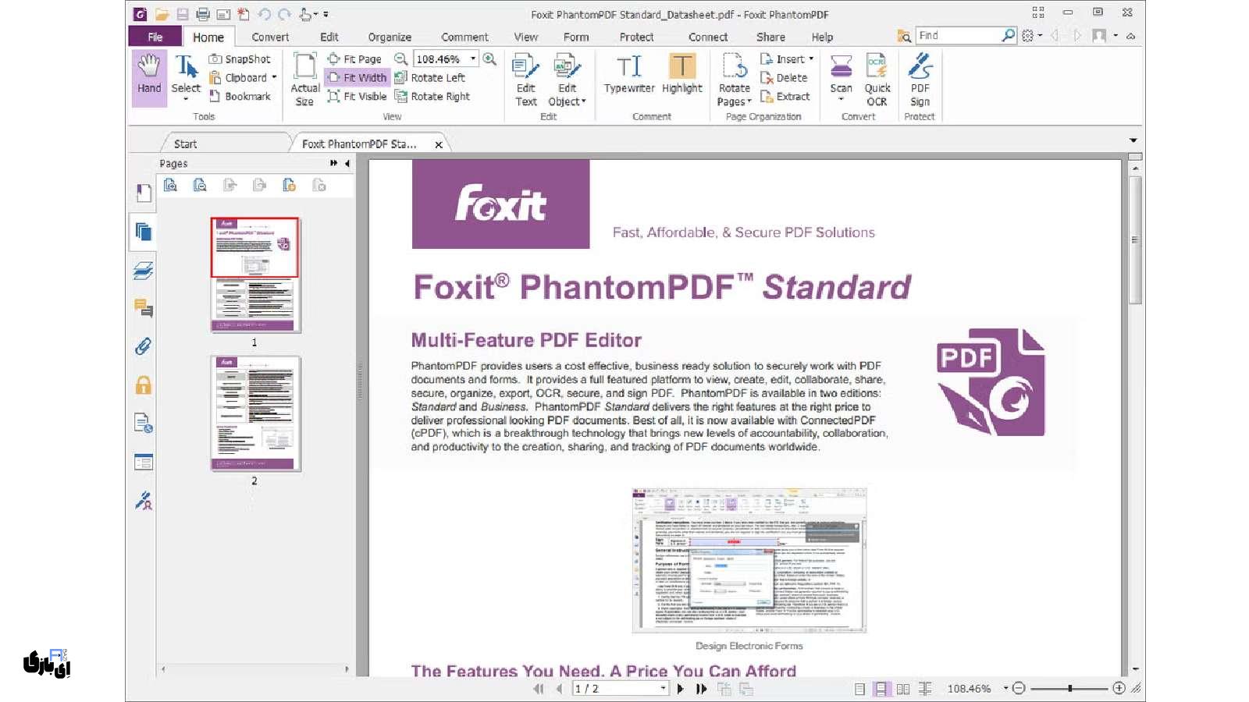Viewport: 1249px width, 702px height.
Task: Expand the Clipboard dropdown
Action: (274, 78)
